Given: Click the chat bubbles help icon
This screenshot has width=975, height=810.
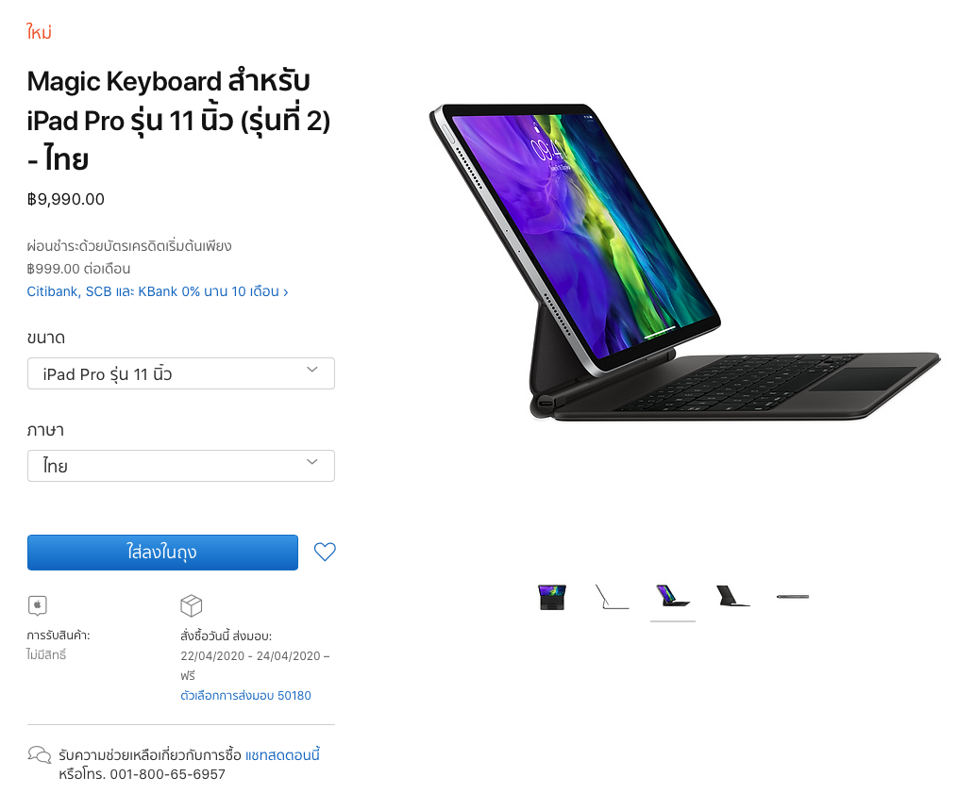Looking at the screenshot, I should click(x=40, y=754).
